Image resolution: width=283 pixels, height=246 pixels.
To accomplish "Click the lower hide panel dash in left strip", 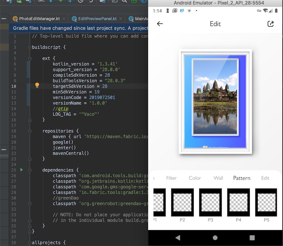I will pyautogui.click(x=4, y=150).
